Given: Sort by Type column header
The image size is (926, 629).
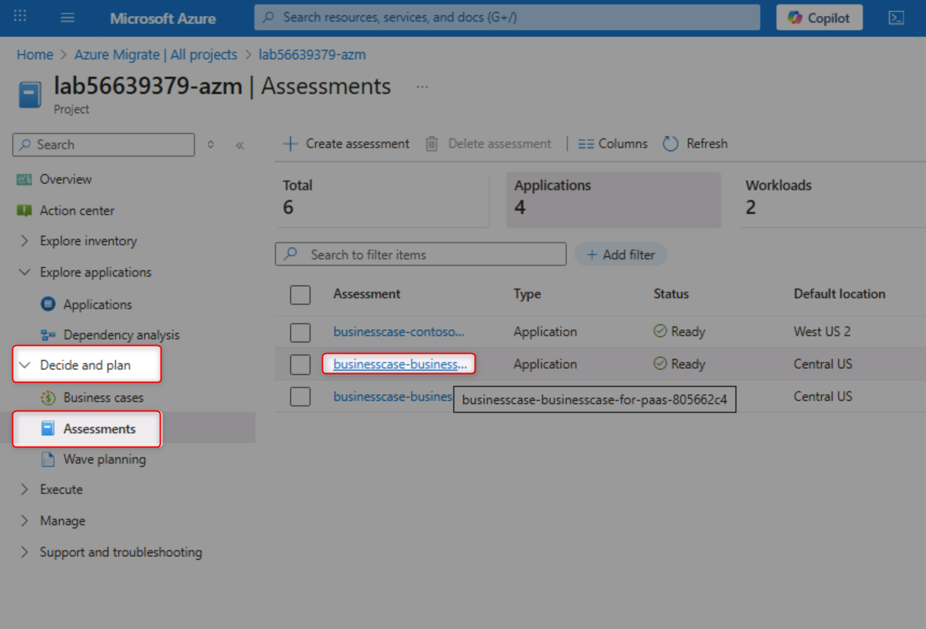Looking at the screenshot, I should [527, 294].
